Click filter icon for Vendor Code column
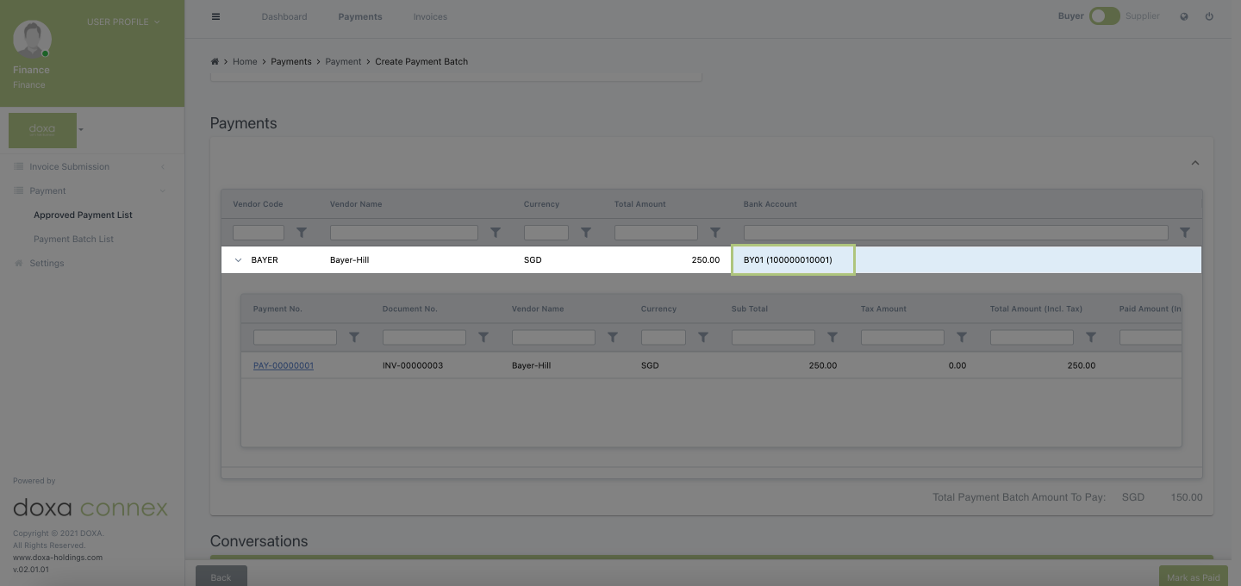 [302, 233]
